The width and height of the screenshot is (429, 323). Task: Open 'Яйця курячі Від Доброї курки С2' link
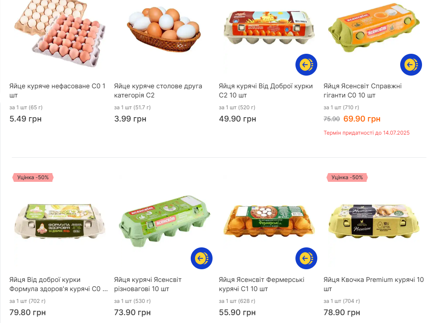265,90
